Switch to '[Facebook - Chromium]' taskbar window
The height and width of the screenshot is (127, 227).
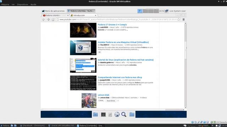[x=32, y=126]
